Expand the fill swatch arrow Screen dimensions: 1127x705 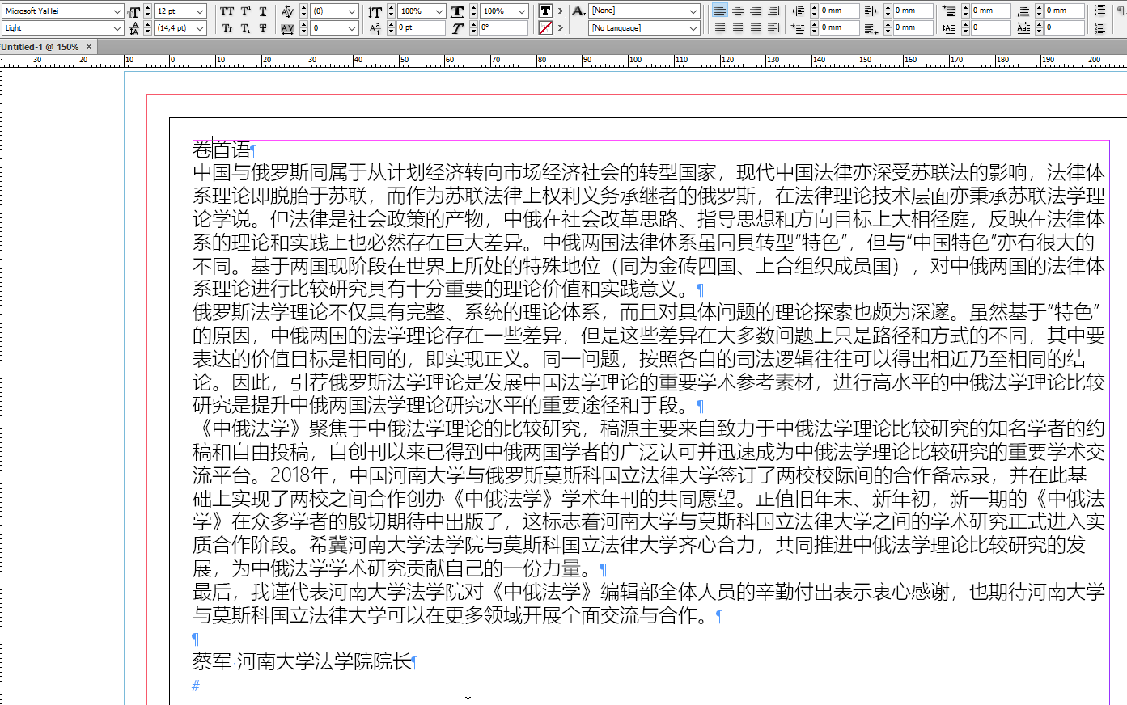tap(560, 11)
